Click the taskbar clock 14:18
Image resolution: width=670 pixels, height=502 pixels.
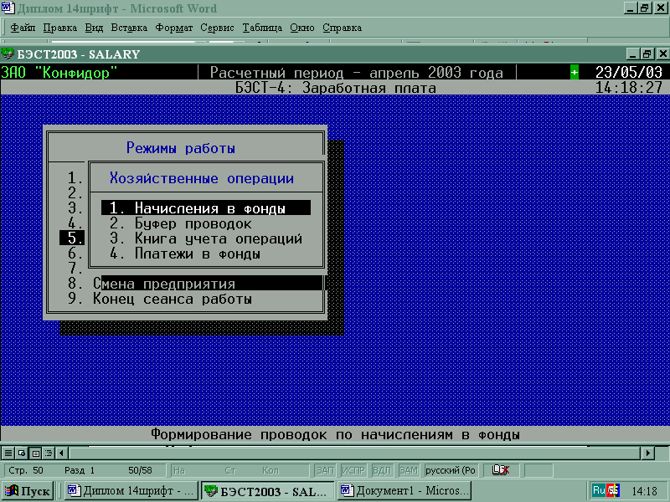(644, 491)
